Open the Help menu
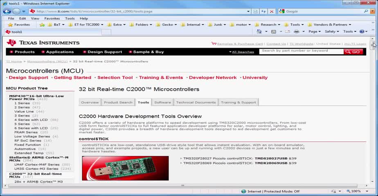The height and width of the screenshot is (196, 378). click(83, 18)
